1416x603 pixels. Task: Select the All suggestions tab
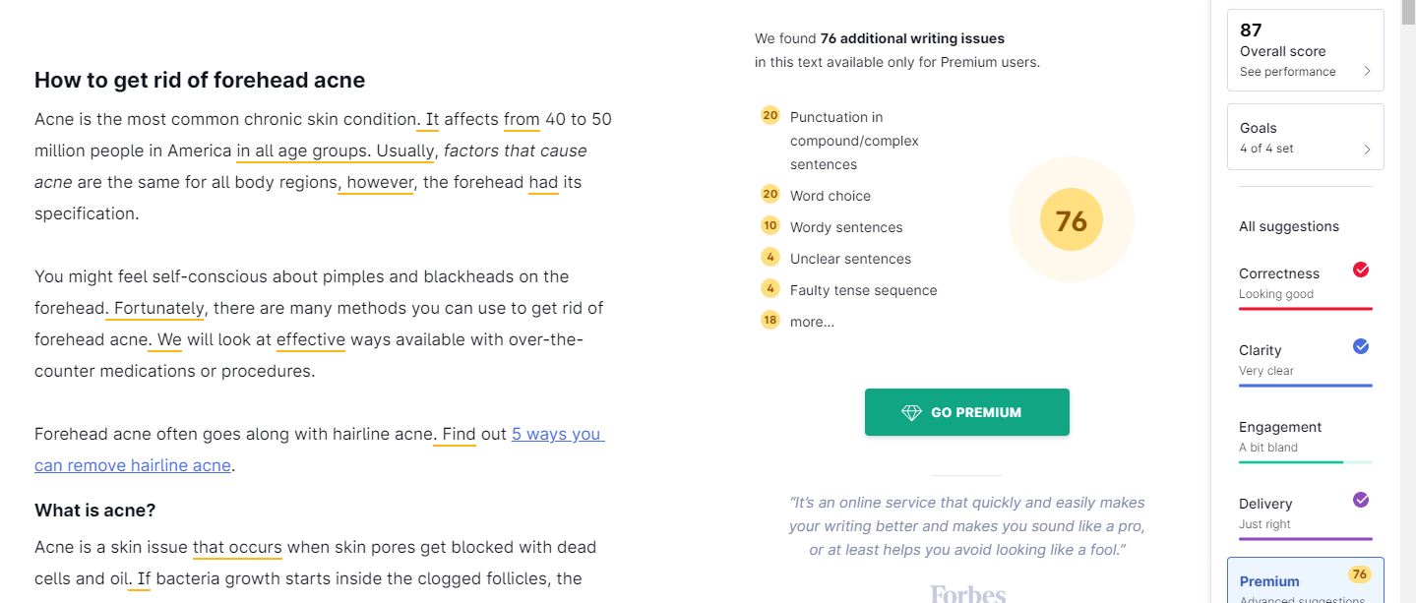[1288, 226]
